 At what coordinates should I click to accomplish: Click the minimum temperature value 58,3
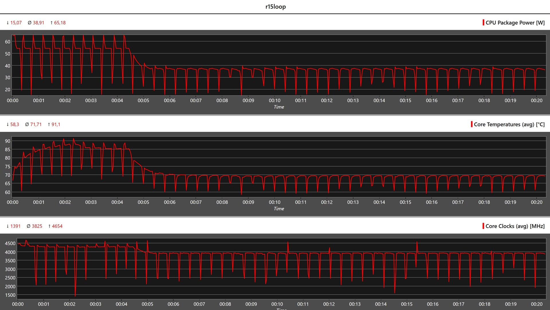coord(15,124)
